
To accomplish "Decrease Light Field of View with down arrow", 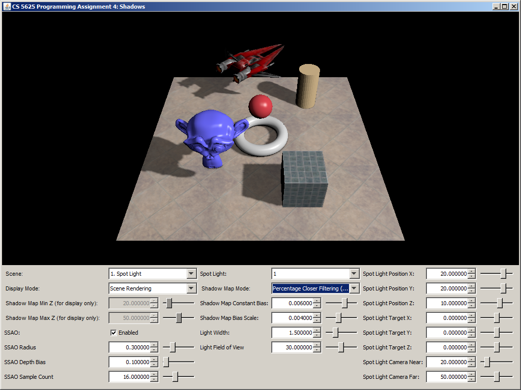I will pyautogui.click(x=317, y=350).
